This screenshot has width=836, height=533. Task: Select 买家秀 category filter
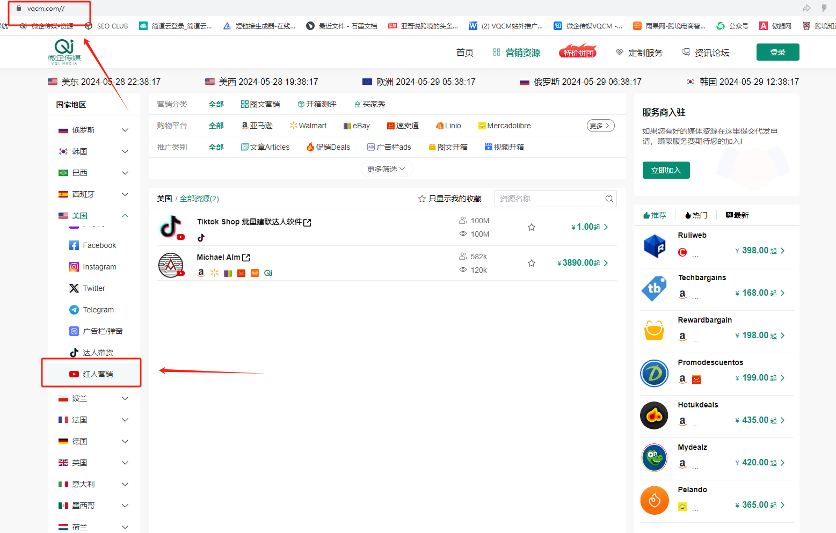click(369, 104)
